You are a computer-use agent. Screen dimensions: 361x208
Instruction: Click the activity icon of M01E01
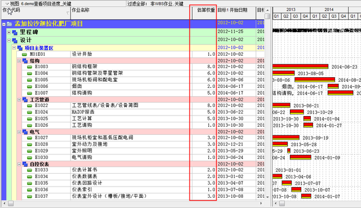pos(24,55)
